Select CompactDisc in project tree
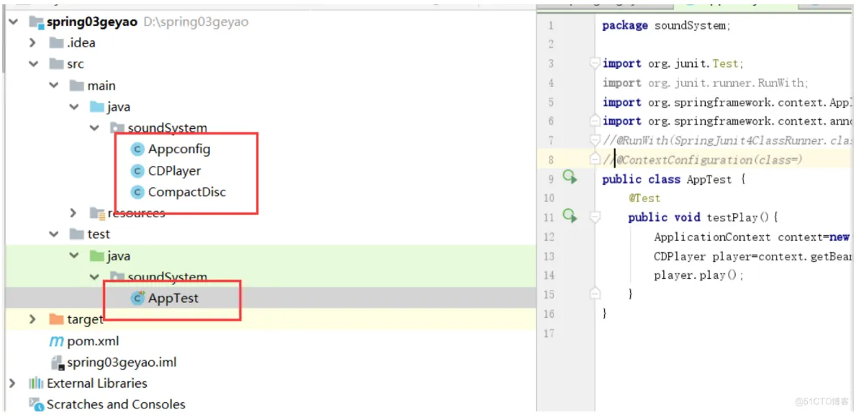The height and width of the screenshot is (415, 856). click(187, 192)
